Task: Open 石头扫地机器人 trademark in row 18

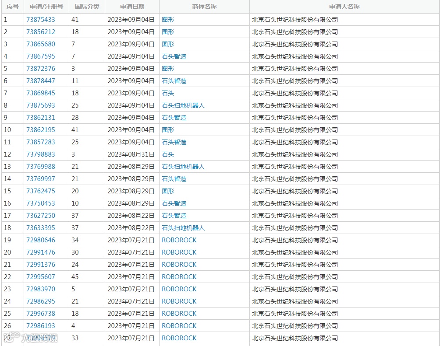Action: (x=183, y=228)
